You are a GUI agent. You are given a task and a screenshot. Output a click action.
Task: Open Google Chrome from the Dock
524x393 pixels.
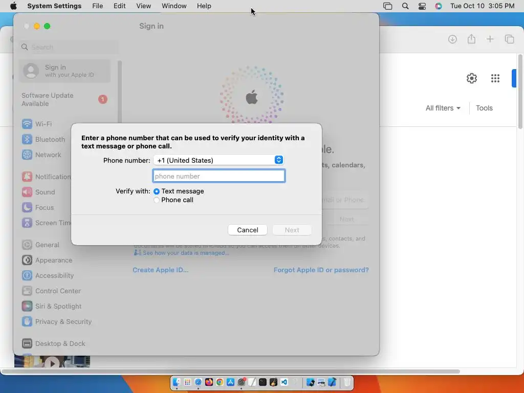(x=220, y=382)
